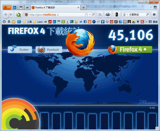Select the Firefox 4 下載統計 tab
The image size is (160, 131).
55,8
